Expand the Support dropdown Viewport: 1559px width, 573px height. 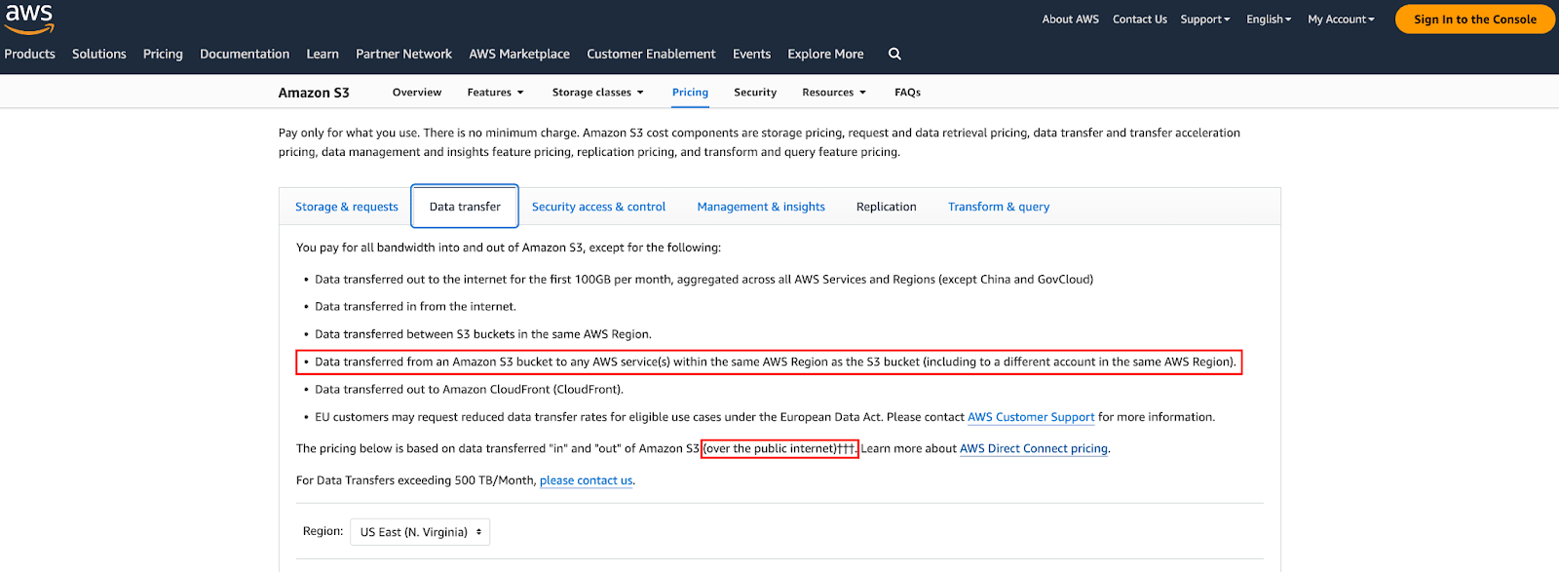pos(1205,19)
